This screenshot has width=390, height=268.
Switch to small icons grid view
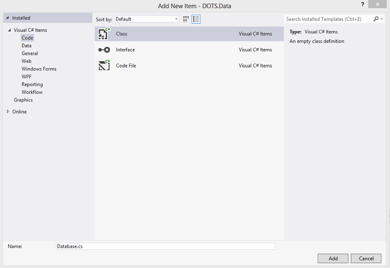[x=186, y=19]
